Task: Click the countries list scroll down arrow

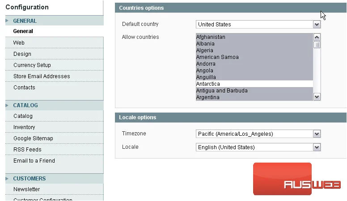Action: [x=317, y=97]
